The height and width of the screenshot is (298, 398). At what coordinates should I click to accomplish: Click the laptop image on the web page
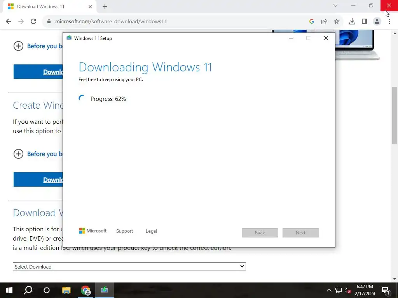pos(358,45)
